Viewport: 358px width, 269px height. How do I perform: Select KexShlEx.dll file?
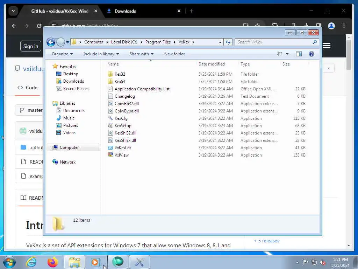pos(125,140)
